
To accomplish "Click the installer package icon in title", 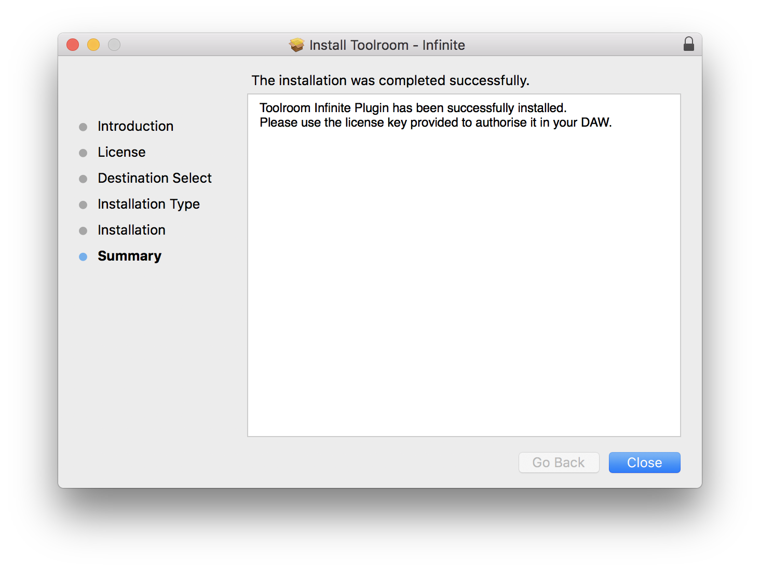I will (297, 45).
